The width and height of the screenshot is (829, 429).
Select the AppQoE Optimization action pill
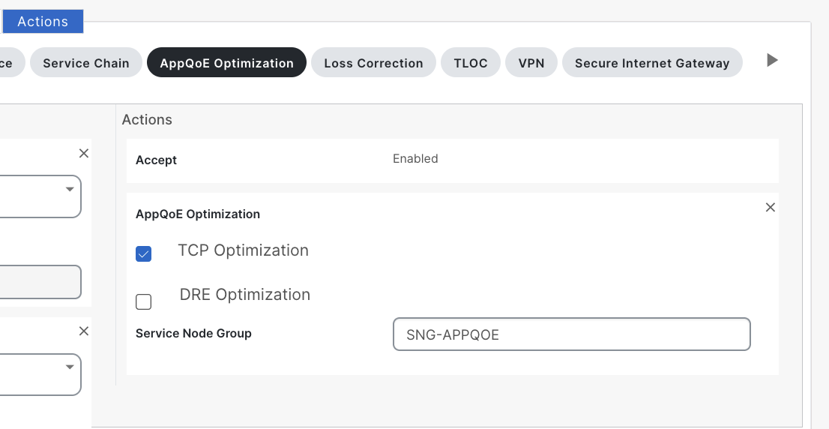[x=226, y=63]
